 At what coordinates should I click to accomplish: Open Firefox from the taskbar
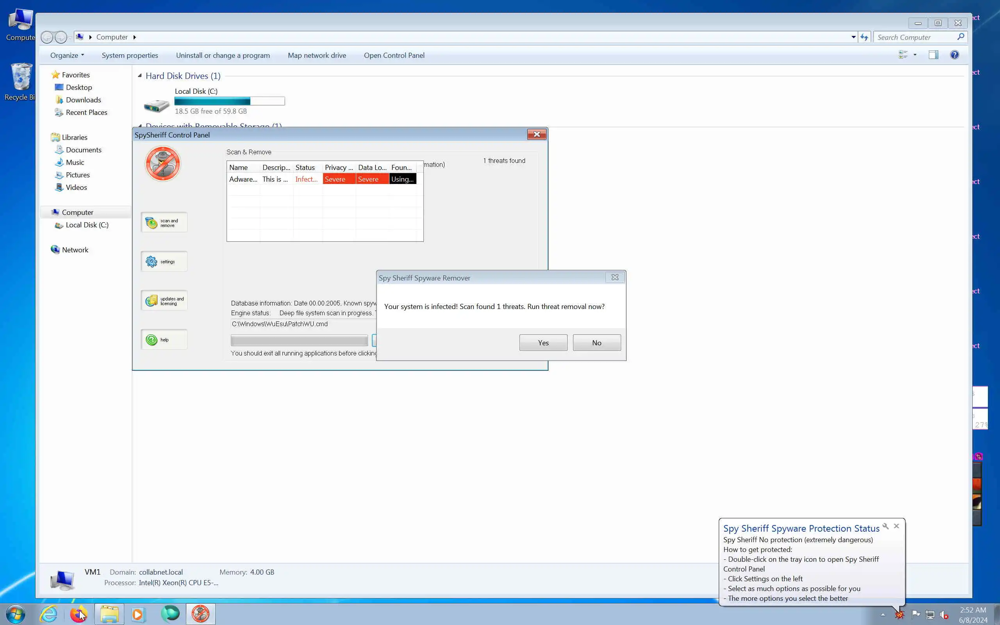point(78,614)
